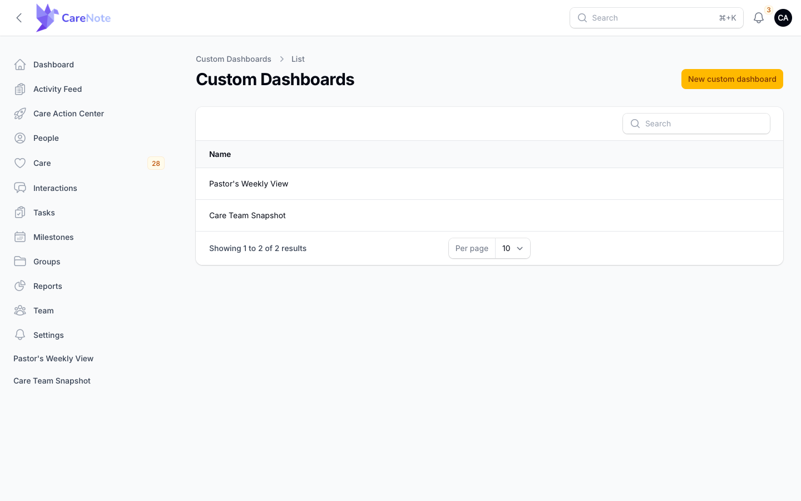801x501 pixels.
Task: Click the List breadcrumb item
Action: (298, 59)
